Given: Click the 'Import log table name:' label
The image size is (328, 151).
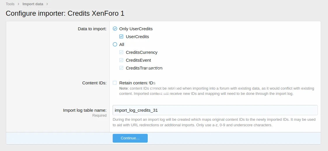Looking at the screenshot, I should (x=85, y=110).
